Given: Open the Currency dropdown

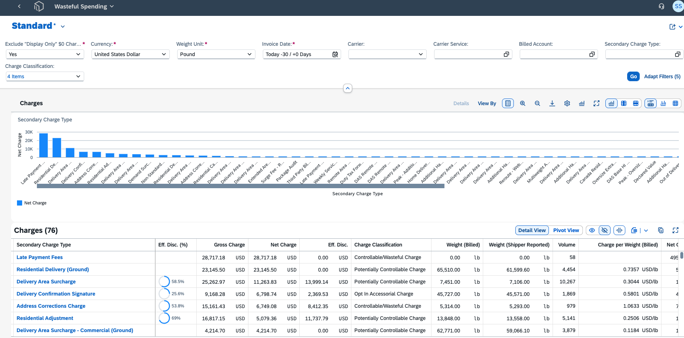Looking at the screenshot, I should click(131, 54).
